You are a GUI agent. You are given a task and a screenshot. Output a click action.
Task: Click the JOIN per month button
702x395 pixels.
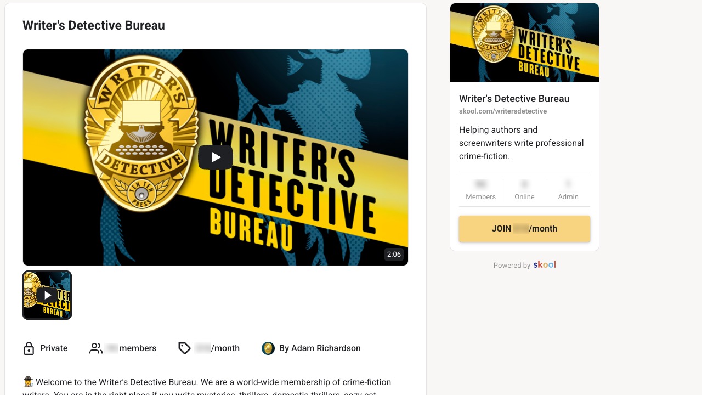524,229
